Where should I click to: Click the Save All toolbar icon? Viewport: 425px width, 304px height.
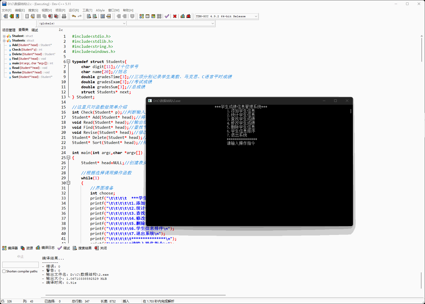(x=45, y=16)
